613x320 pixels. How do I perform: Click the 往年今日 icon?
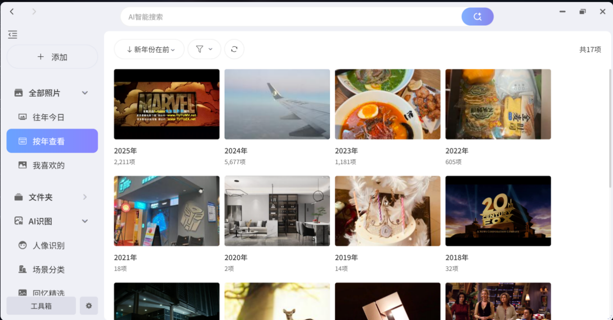coord(23,117)
